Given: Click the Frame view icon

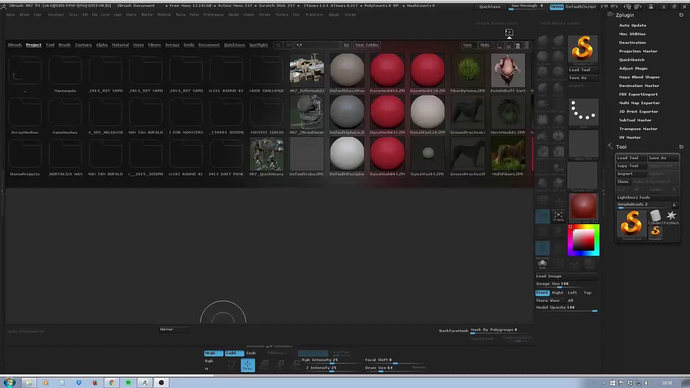Looking at the screenshot, I should pyautogui.click(x=558, y=216).
